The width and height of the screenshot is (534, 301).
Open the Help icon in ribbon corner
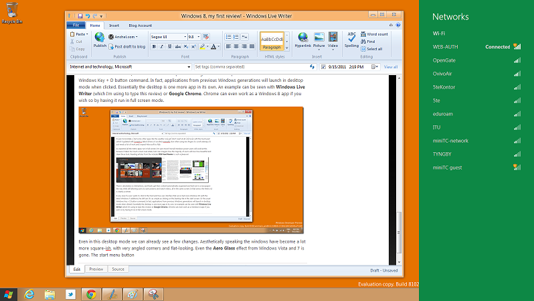[398, 25]
